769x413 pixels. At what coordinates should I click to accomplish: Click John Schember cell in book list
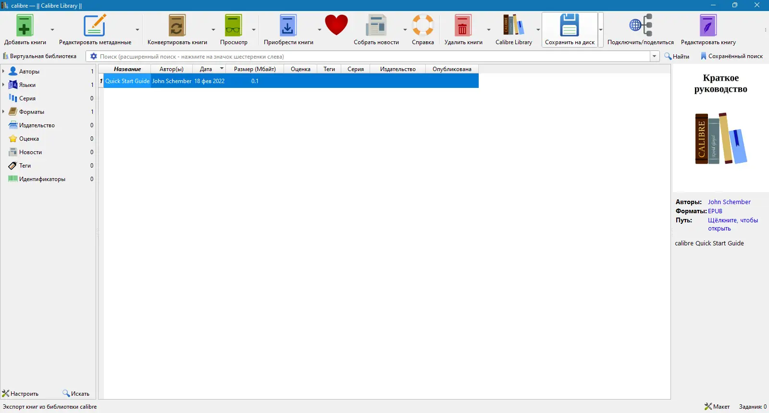pyautogui.click(x=172, y=81)
